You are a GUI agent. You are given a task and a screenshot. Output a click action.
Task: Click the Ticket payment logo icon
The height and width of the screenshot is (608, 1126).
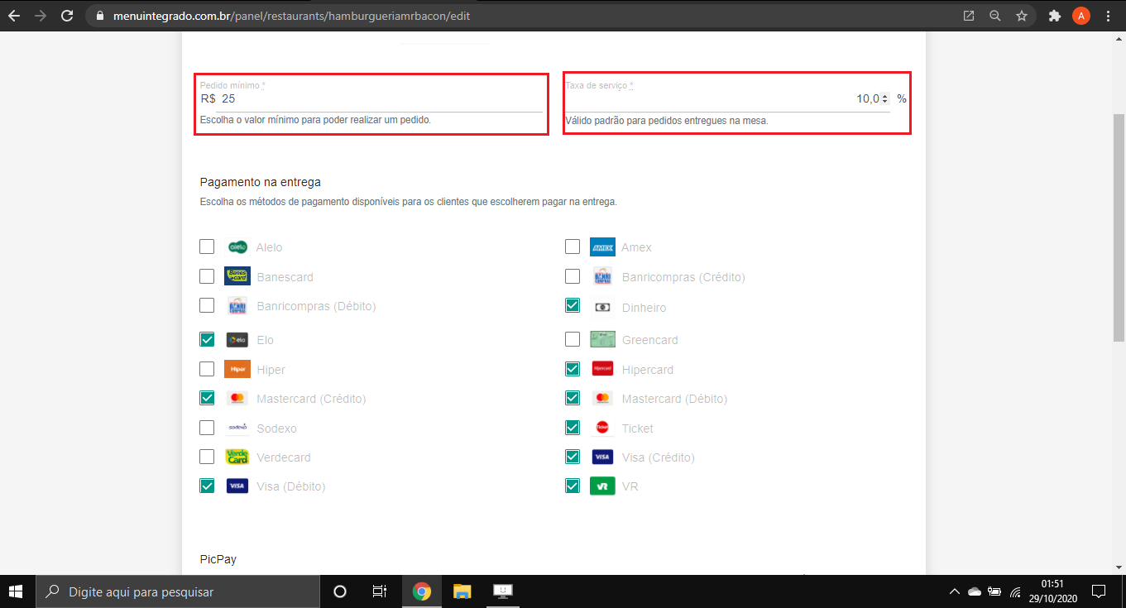(x=602, y=428)
